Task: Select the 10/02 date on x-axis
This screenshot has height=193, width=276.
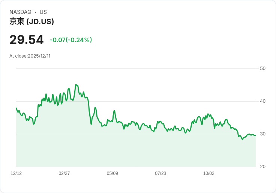Action: tap(208, 173)
